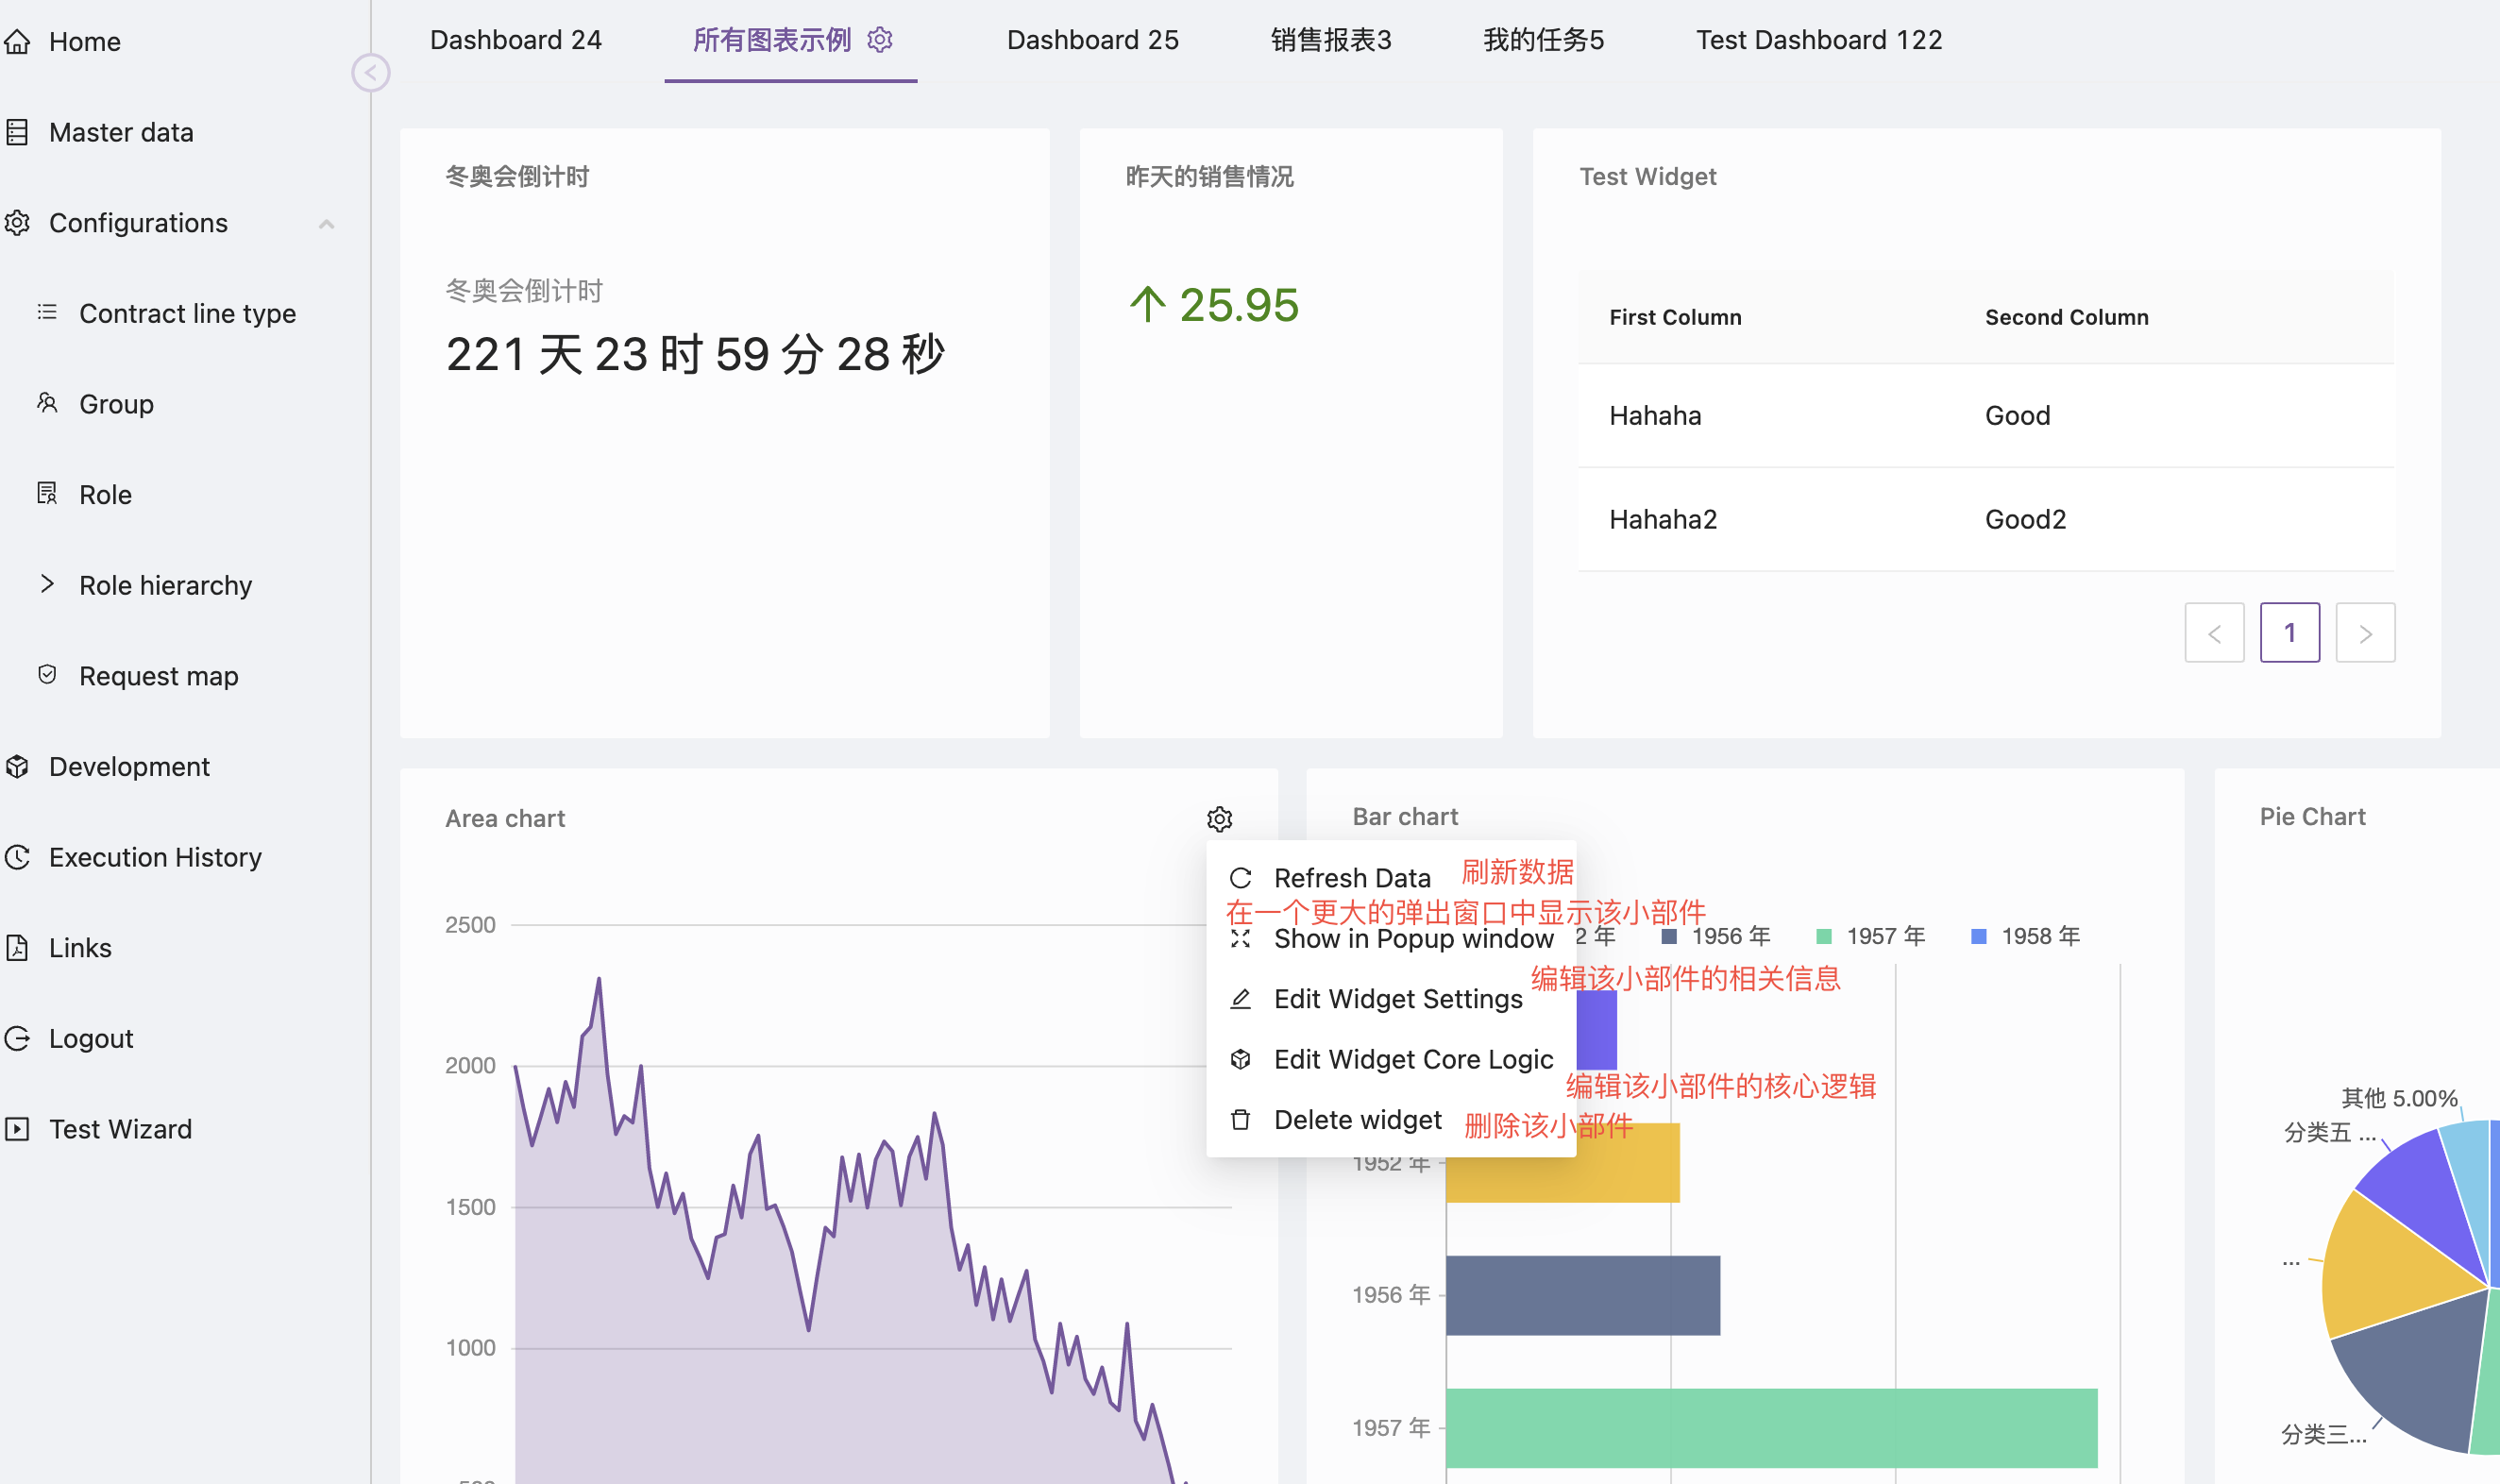Go to next page in Test Widget table
This screenshot has height=1484, width=2500.
[x=2365, y=633]
